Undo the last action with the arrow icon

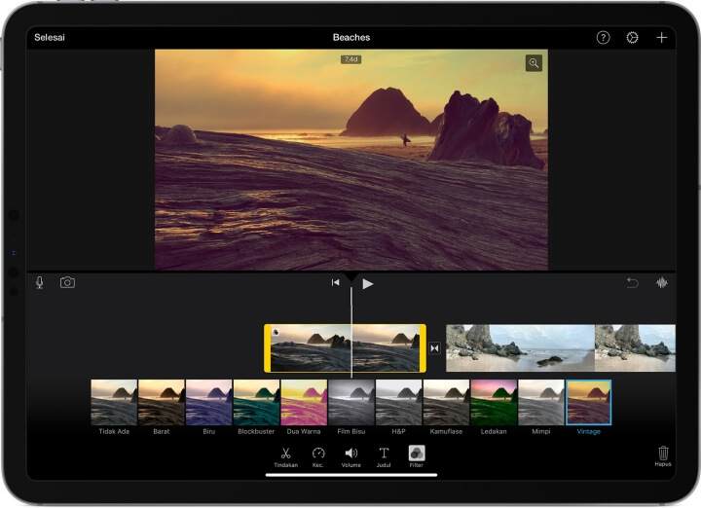pos(632,283)
